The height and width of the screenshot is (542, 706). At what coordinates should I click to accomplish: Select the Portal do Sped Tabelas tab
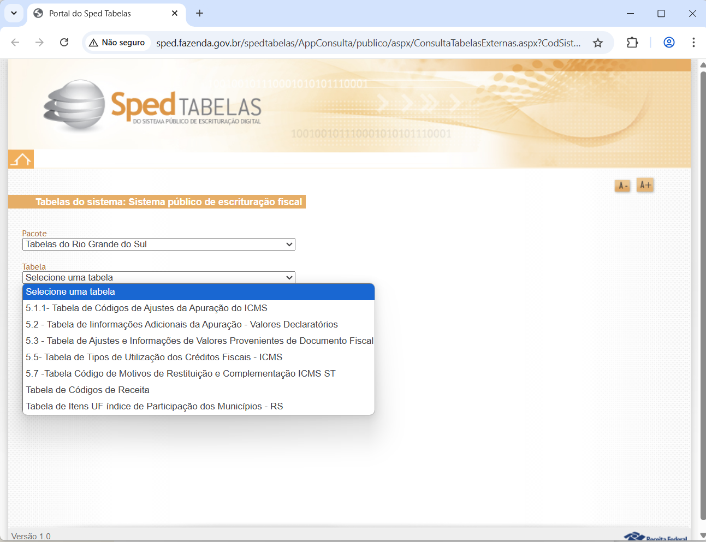click(x=106, y=13)
